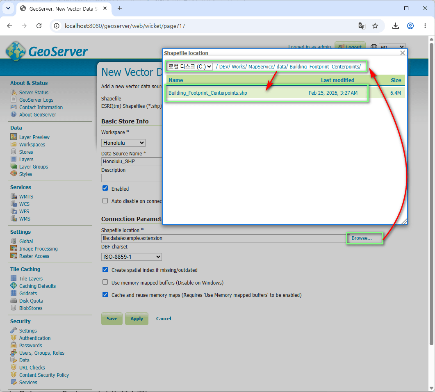The image size is (435, 392).
Task: Click the Disk Quota drive icon
Action: click(13, 301)
